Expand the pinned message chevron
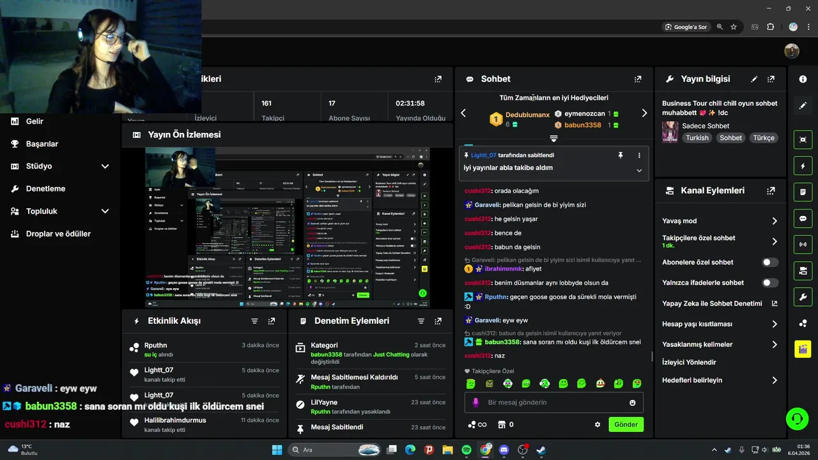 639,171
